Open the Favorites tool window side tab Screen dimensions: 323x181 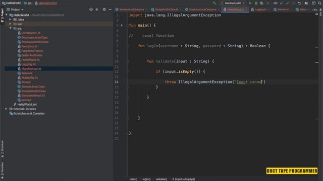pyautogui.click(x=2, y=170)
